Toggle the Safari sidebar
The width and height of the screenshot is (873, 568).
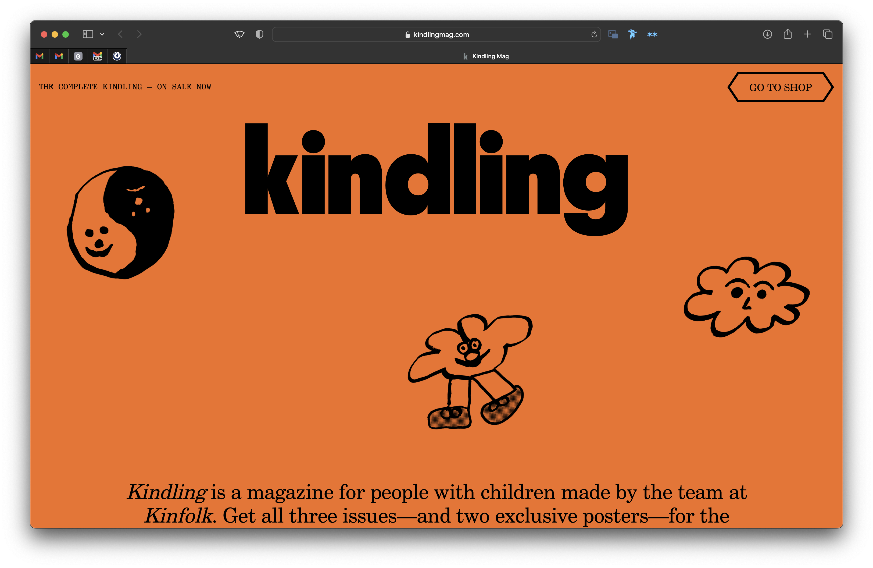click(x=88, y=34)
